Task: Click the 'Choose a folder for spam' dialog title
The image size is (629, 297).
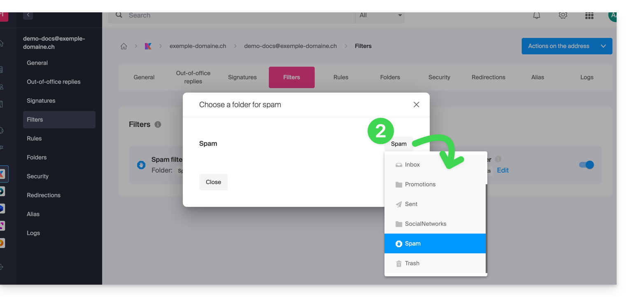Action: (240, 104)
